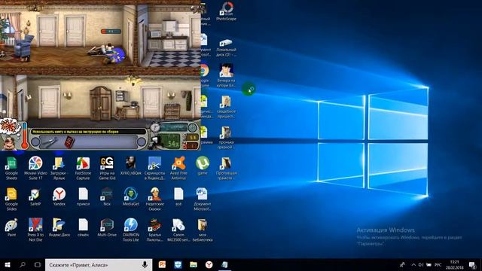Screen dimensions: 482x271
Task: Open the Загрузки downloads folder shortcut
Action: 59,168
